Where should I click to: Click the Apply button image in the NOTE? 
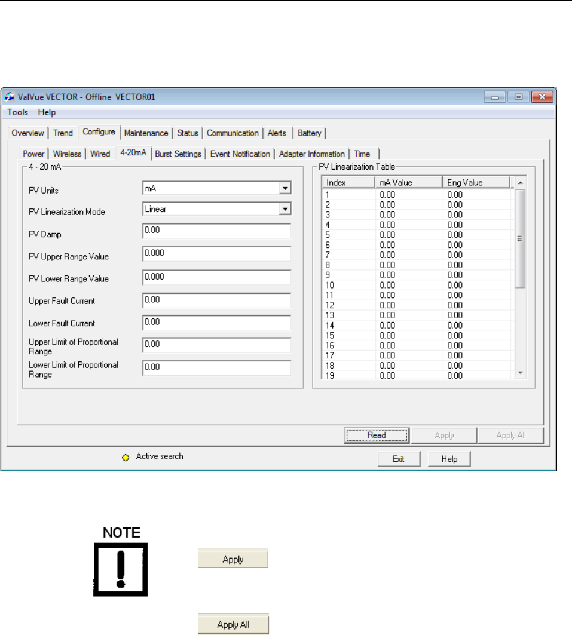pos(233,559)
